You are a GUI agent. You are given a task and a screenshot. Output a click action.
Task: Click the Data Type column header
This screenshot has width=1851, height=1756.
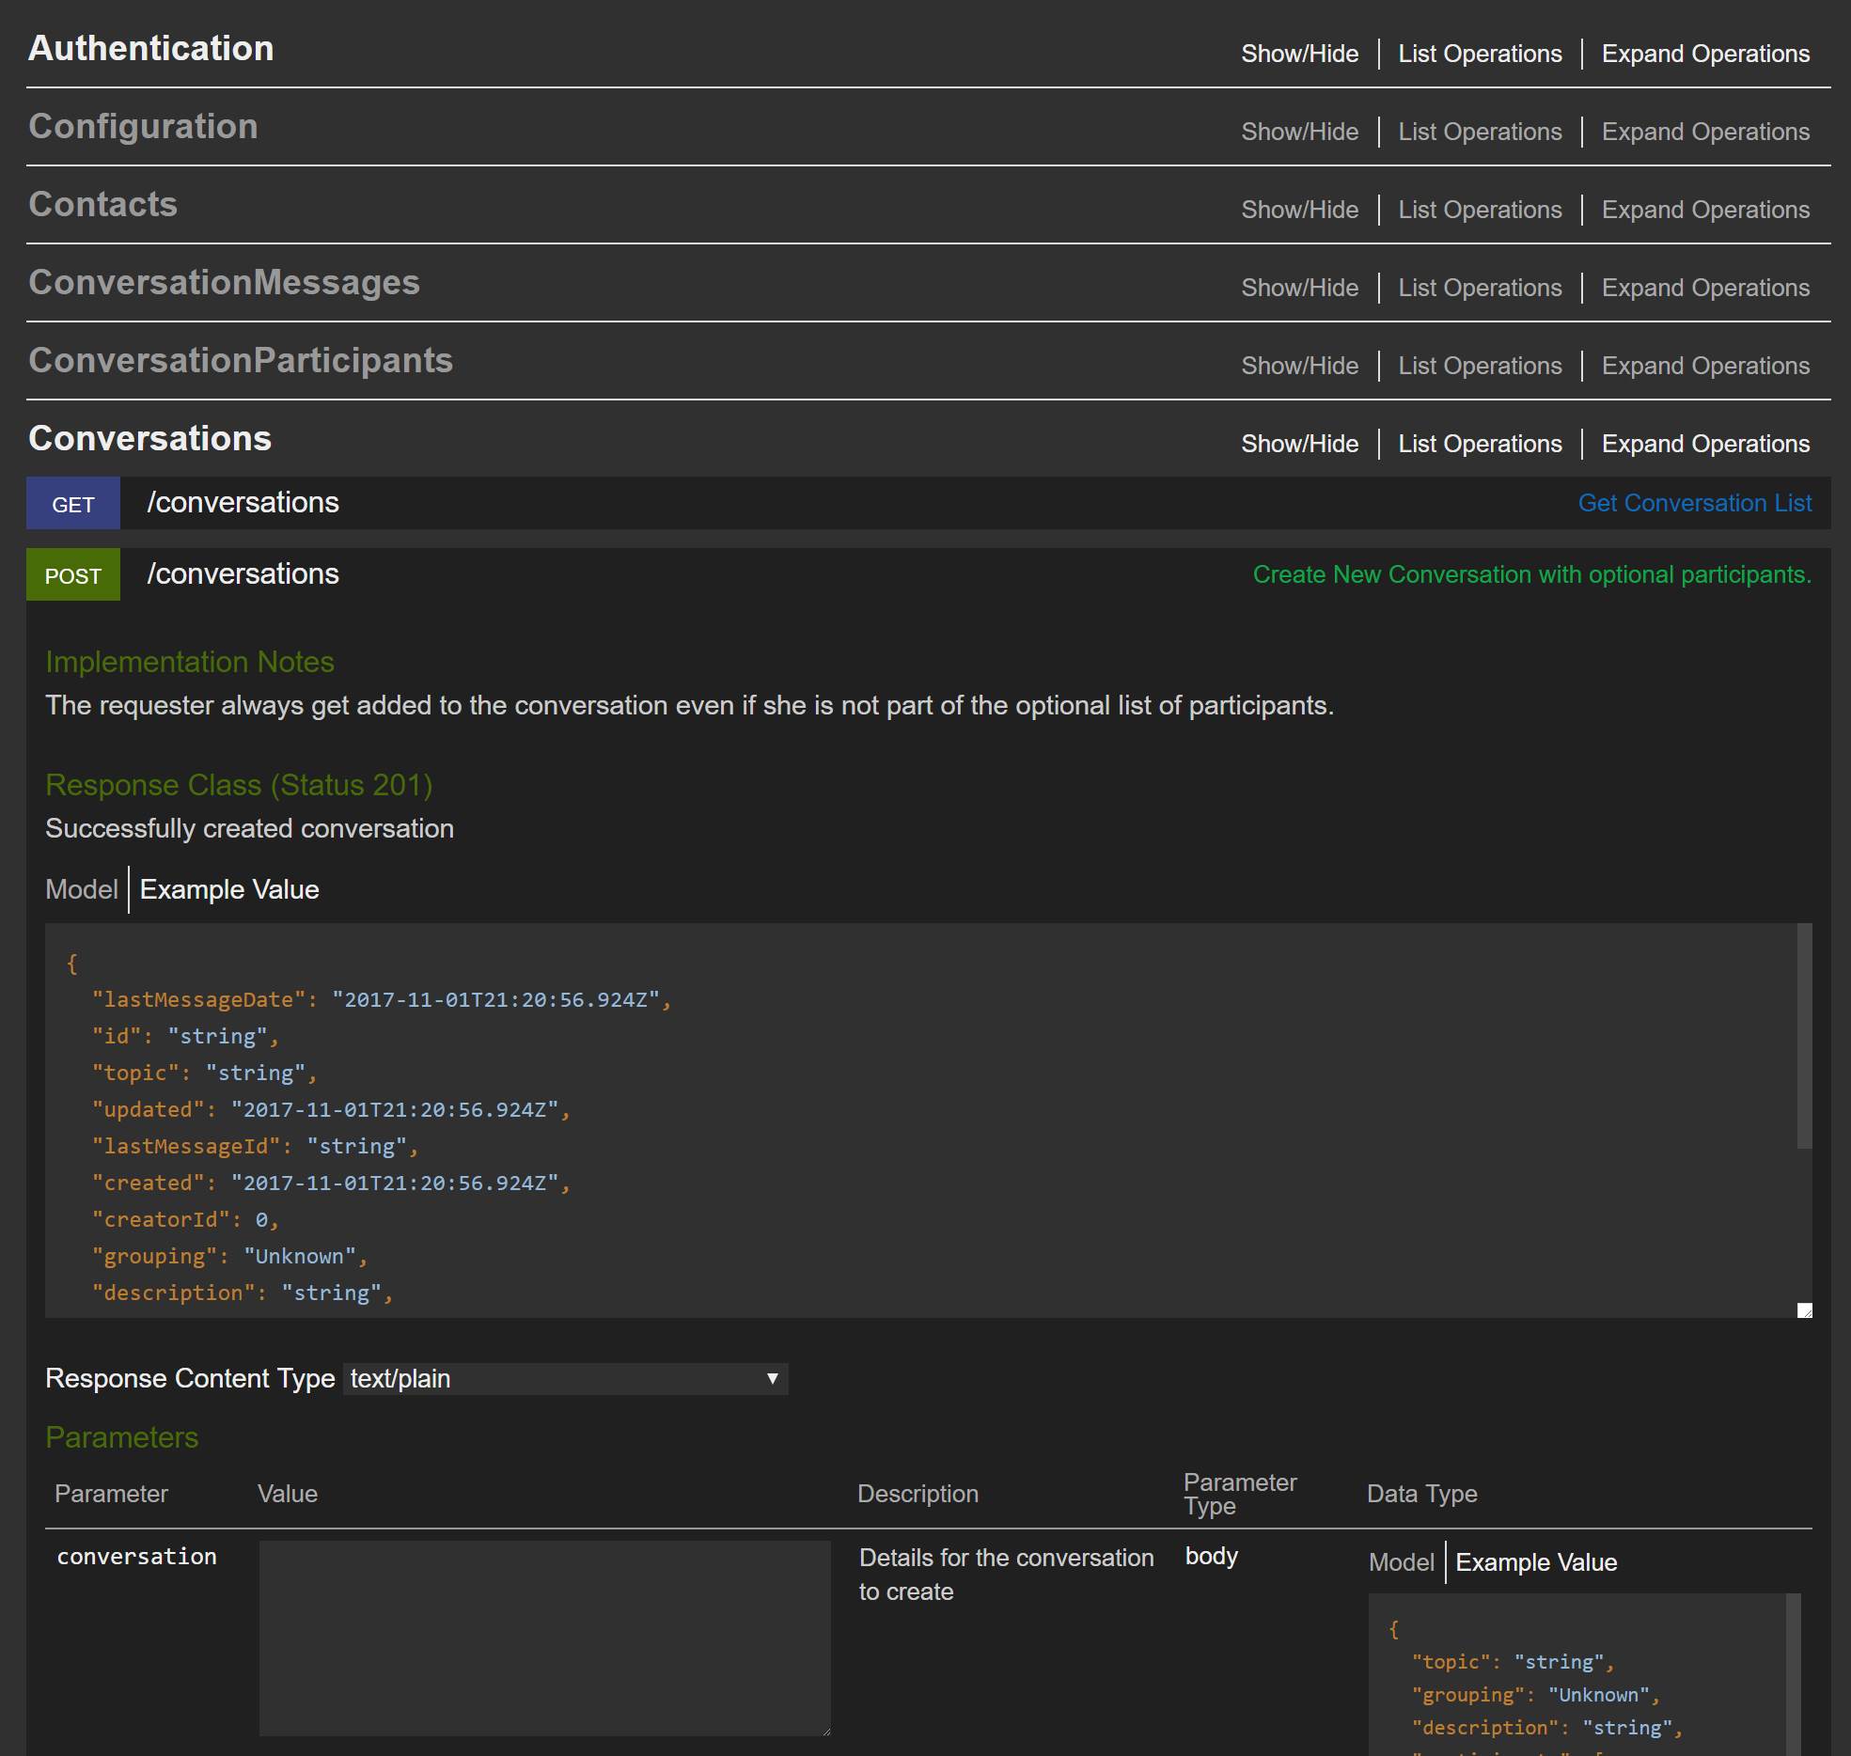(x=1421, y=1494)
